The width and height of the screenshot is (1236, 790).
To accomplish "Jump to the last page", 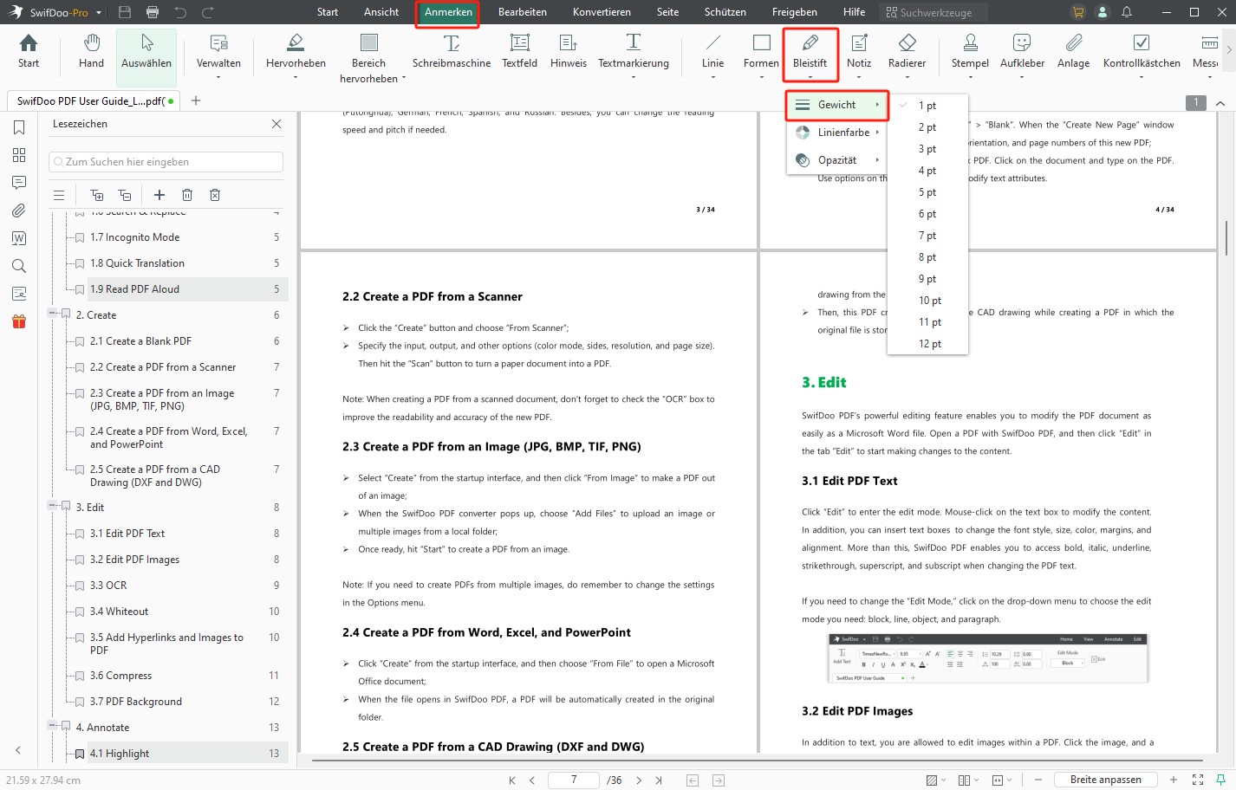I will point(659,780).
